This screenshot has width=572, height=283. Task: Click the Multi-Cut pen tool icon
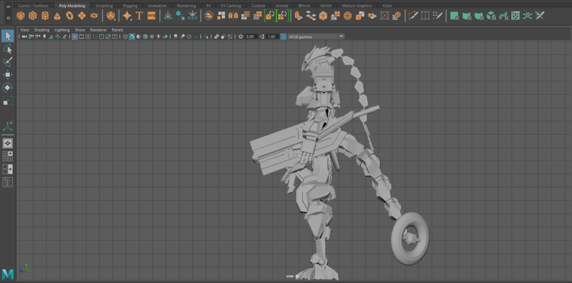413,16
